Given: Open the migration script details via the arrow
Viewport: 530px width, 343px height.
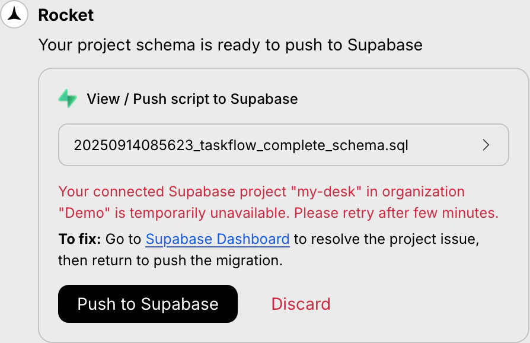Looking at the screenshot, I should click(x=486, y=145).
